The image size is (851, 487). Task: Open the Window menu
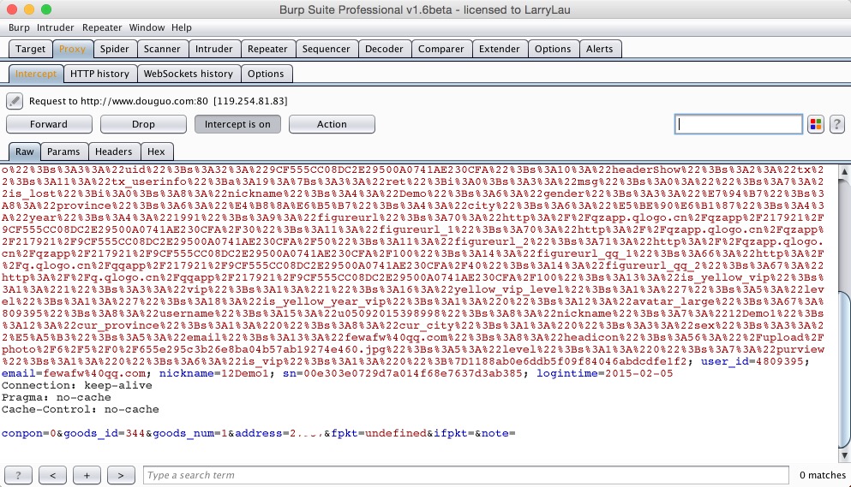pos(147,27)
